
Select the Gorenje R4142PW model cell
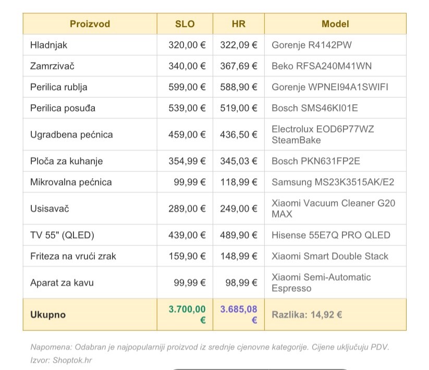(311, 45)
